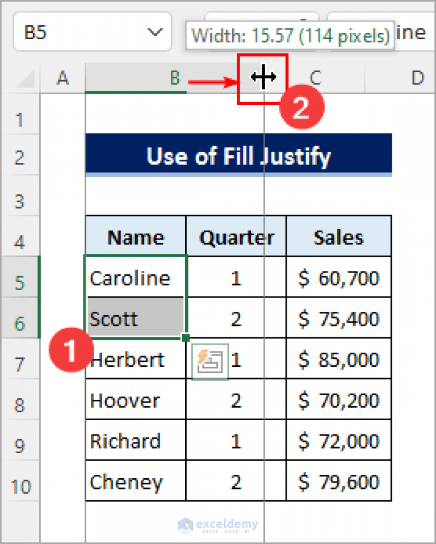Click the ExcelDemy watermark logo
436x544 pixels.
[218, 525]
